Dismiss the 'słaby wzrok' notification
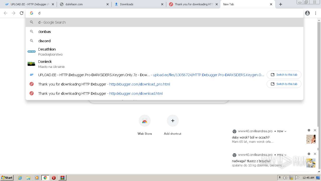The image size is (321, 181). (315, 130)
